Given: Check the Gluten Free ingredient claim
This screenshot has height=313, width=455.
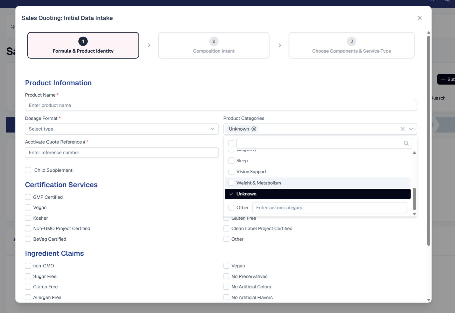Looking at the screenshot, I should point(28,287).
